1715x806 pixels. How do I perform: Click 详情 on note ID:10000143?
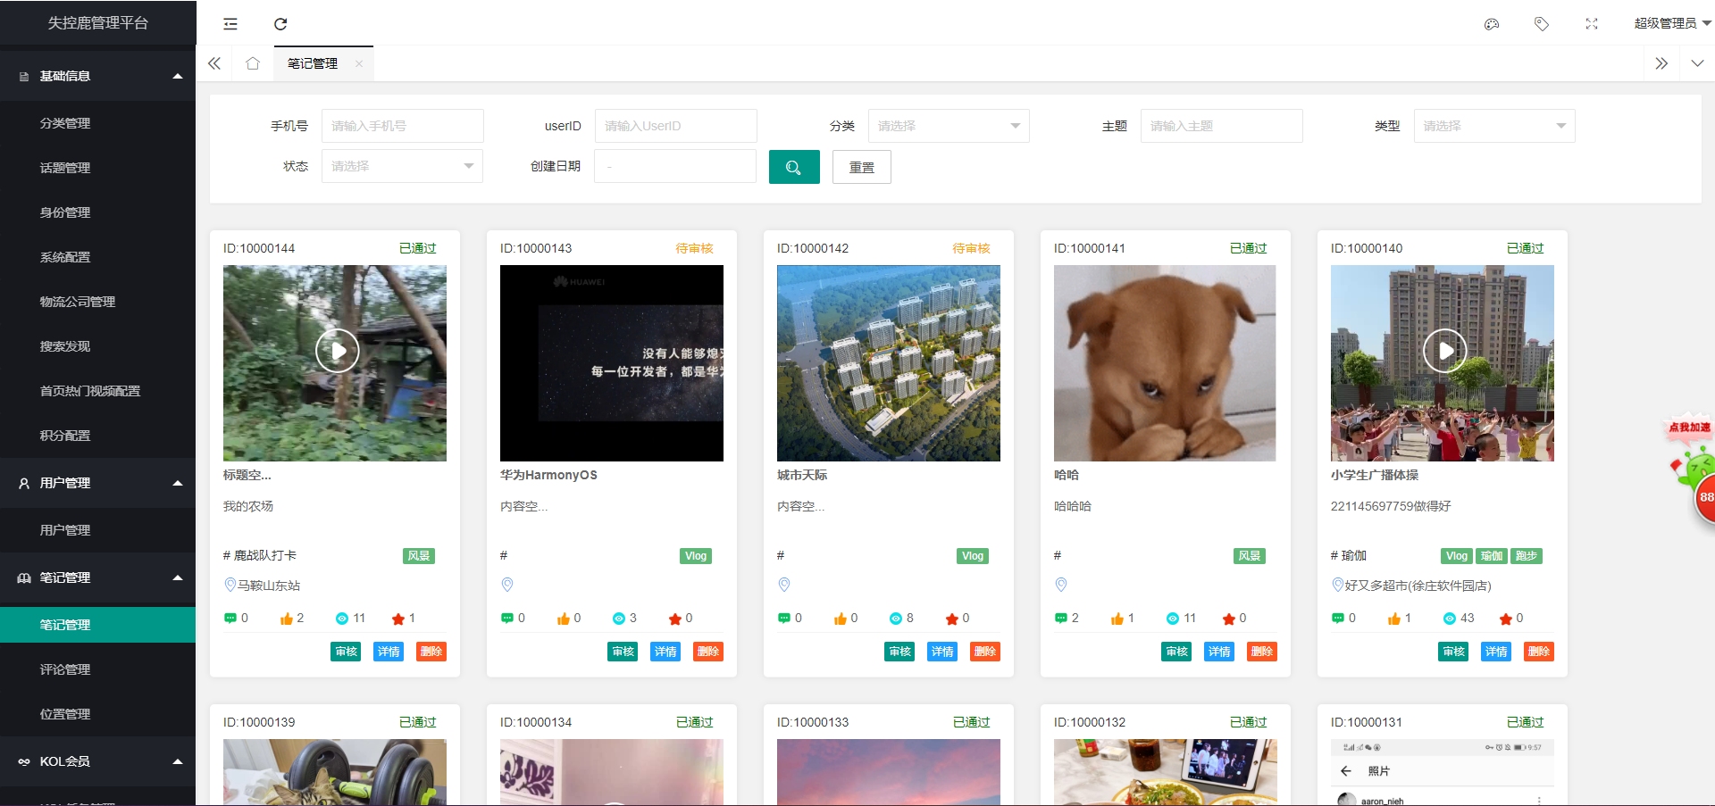[x=665, y=652]
